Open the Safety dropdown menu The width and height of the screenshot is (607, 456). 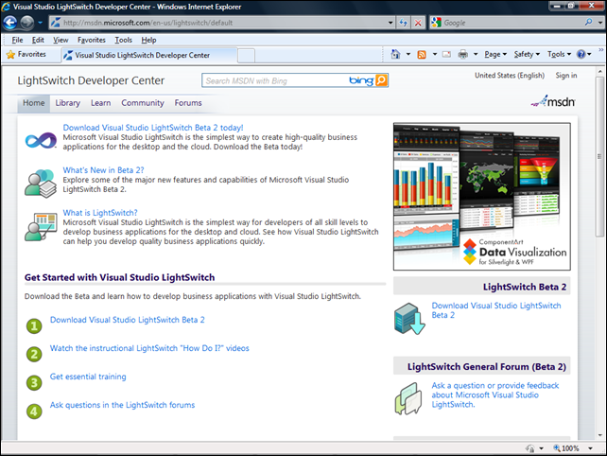(x=527, y=54)
